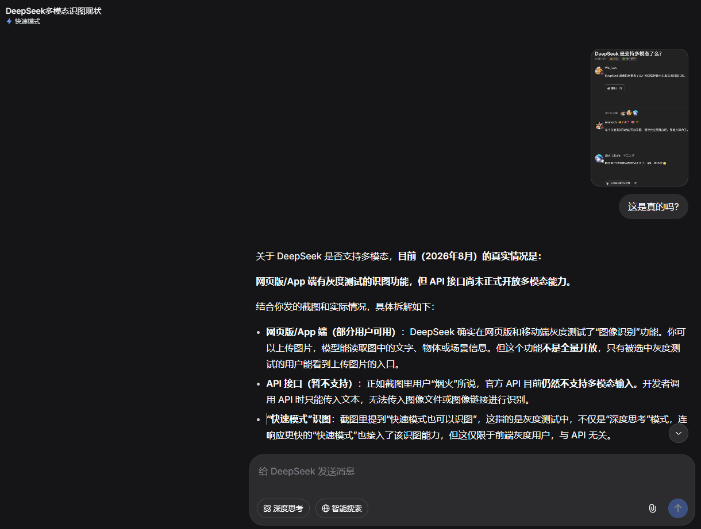Click the bullet heading "快速模式"识图
The width and height of the screenshot is (701, 529).
pyautogui.click(x=298, y=419)
